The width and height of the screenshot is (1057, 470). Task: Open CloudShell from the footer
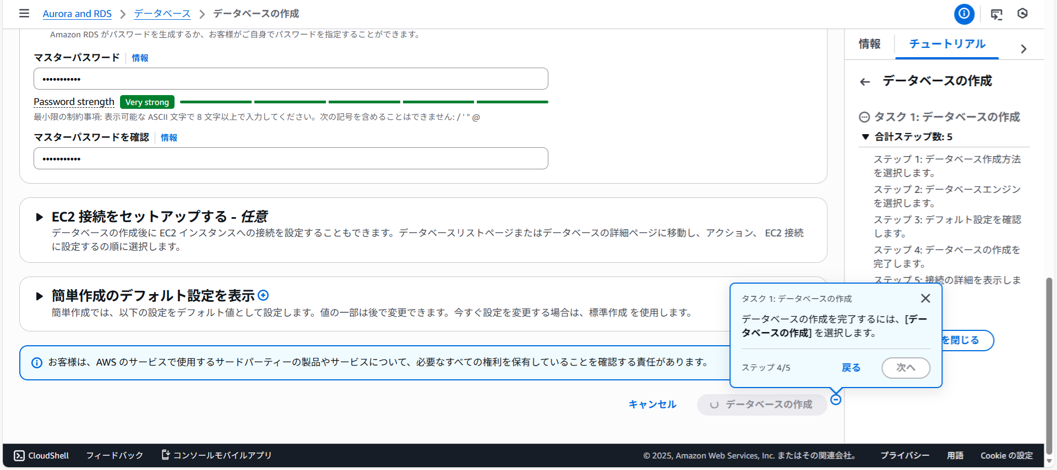coord(41,455)
